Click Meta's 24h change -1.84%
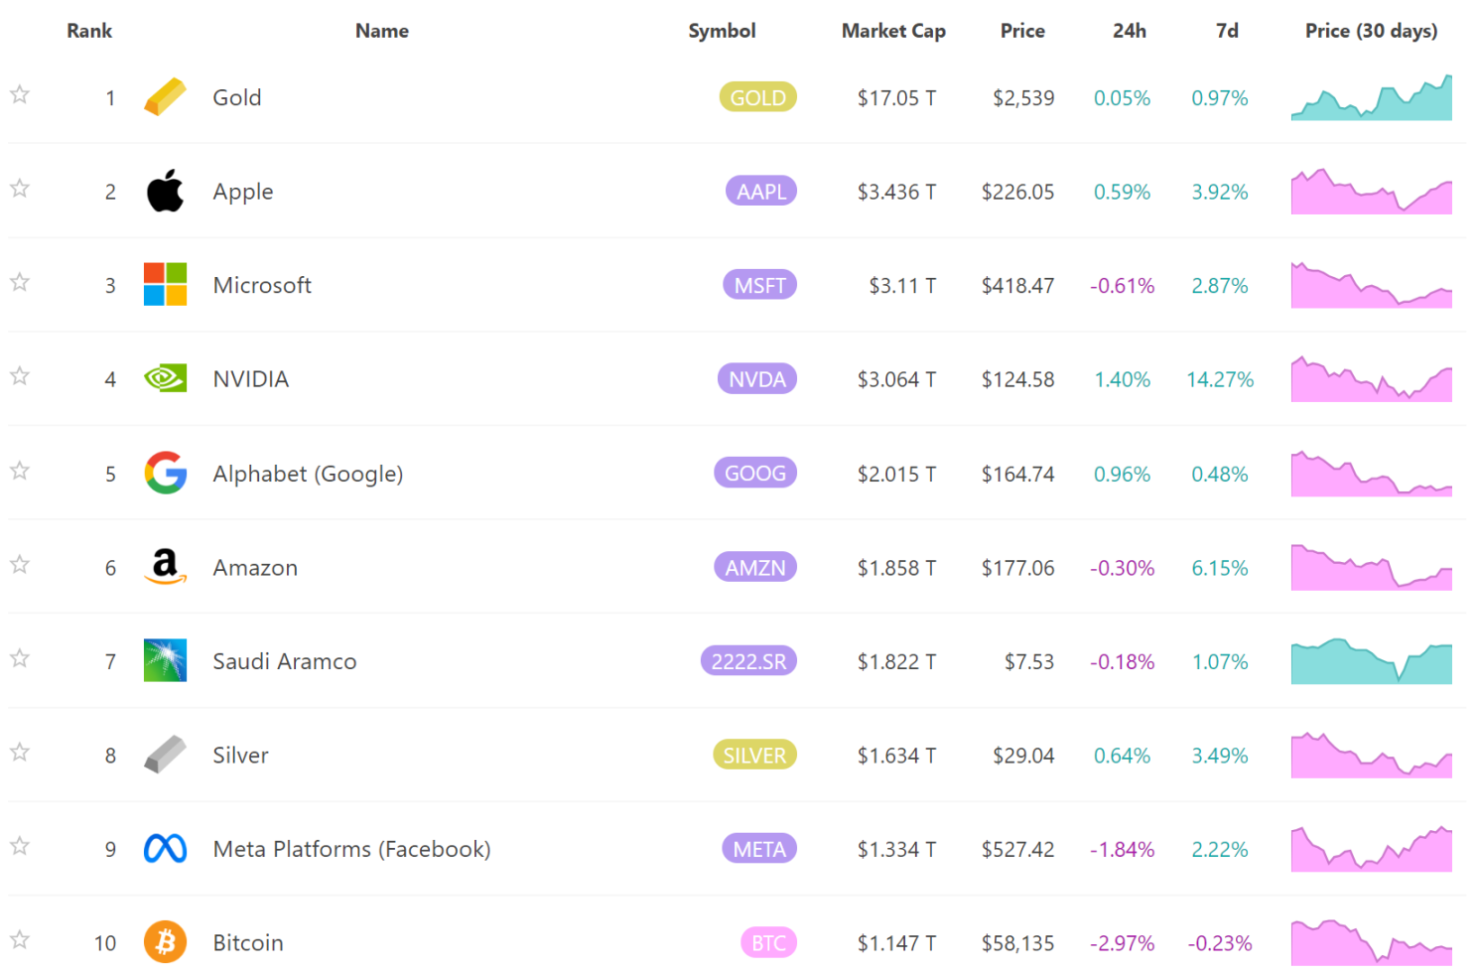Viewport: 1479px width, 973px height. (1123, 849)
